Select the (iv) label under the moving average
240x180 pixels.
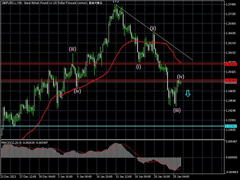coord(77,91)
